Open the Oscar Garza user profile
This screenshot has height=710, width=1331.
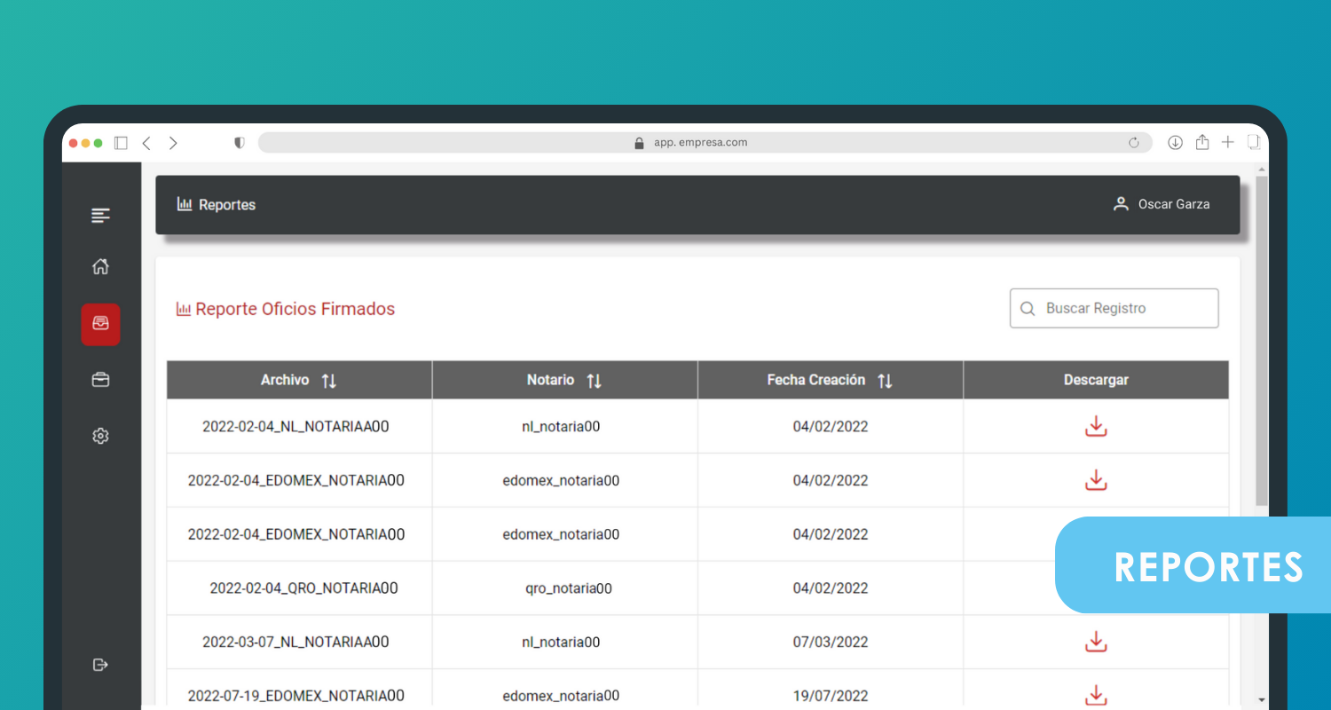click(1162, 204)
